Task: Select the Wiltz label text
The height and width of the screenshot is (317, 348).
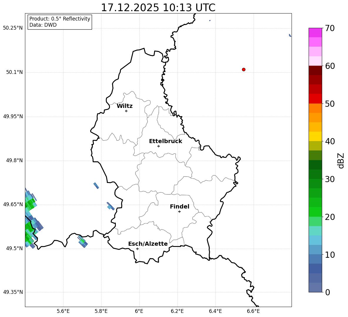Action: pyautogui.click(x=125, y=106)
